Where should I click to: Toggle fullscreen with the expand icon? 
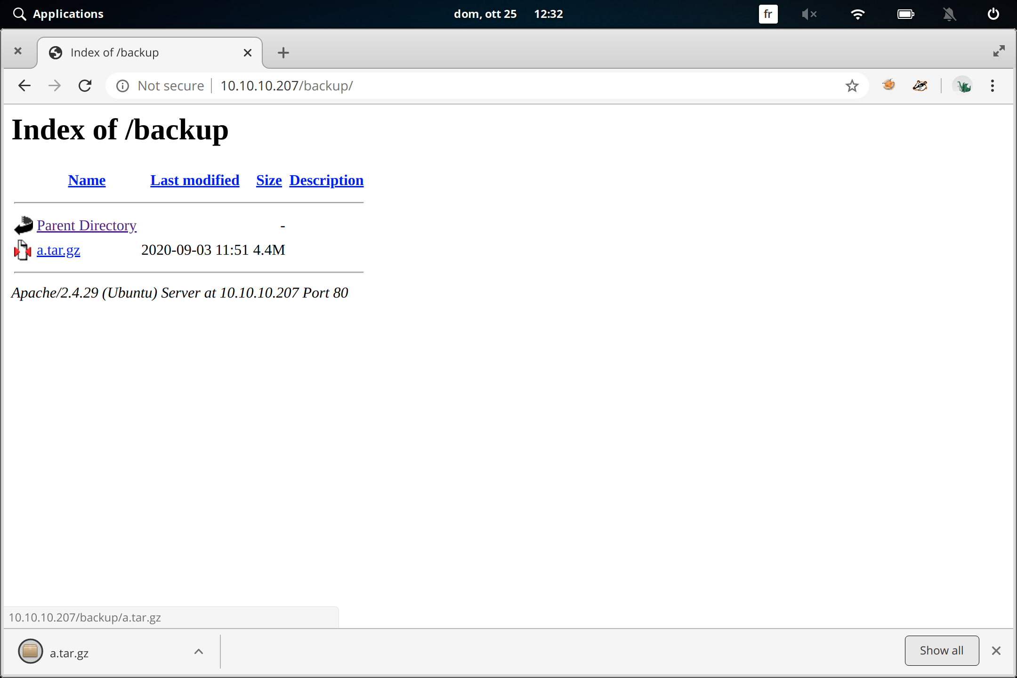pyautogui.click(x=999, y=51)
